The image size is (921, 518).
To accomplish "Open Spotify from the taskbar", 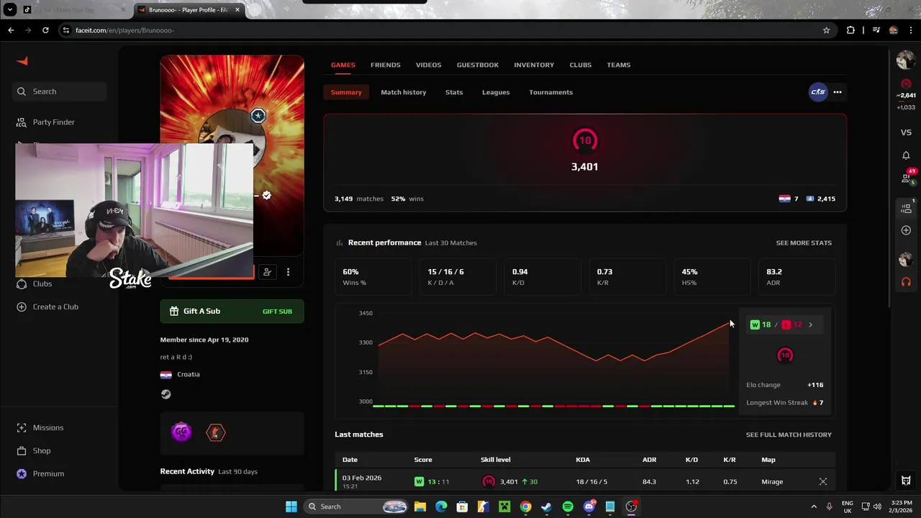I will [x=568, y=506].
